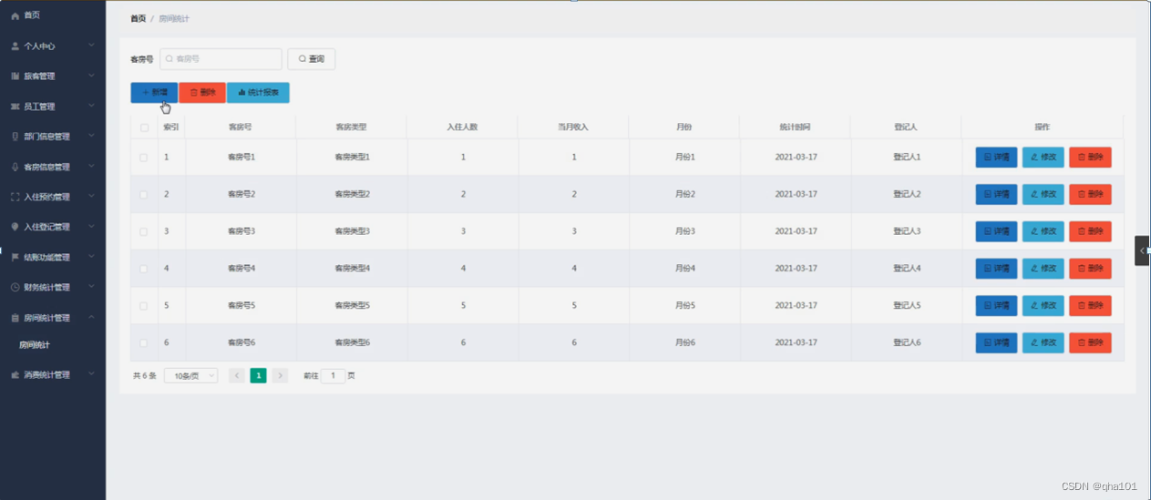Open the 统计报表 chart button

pos(258,92)
